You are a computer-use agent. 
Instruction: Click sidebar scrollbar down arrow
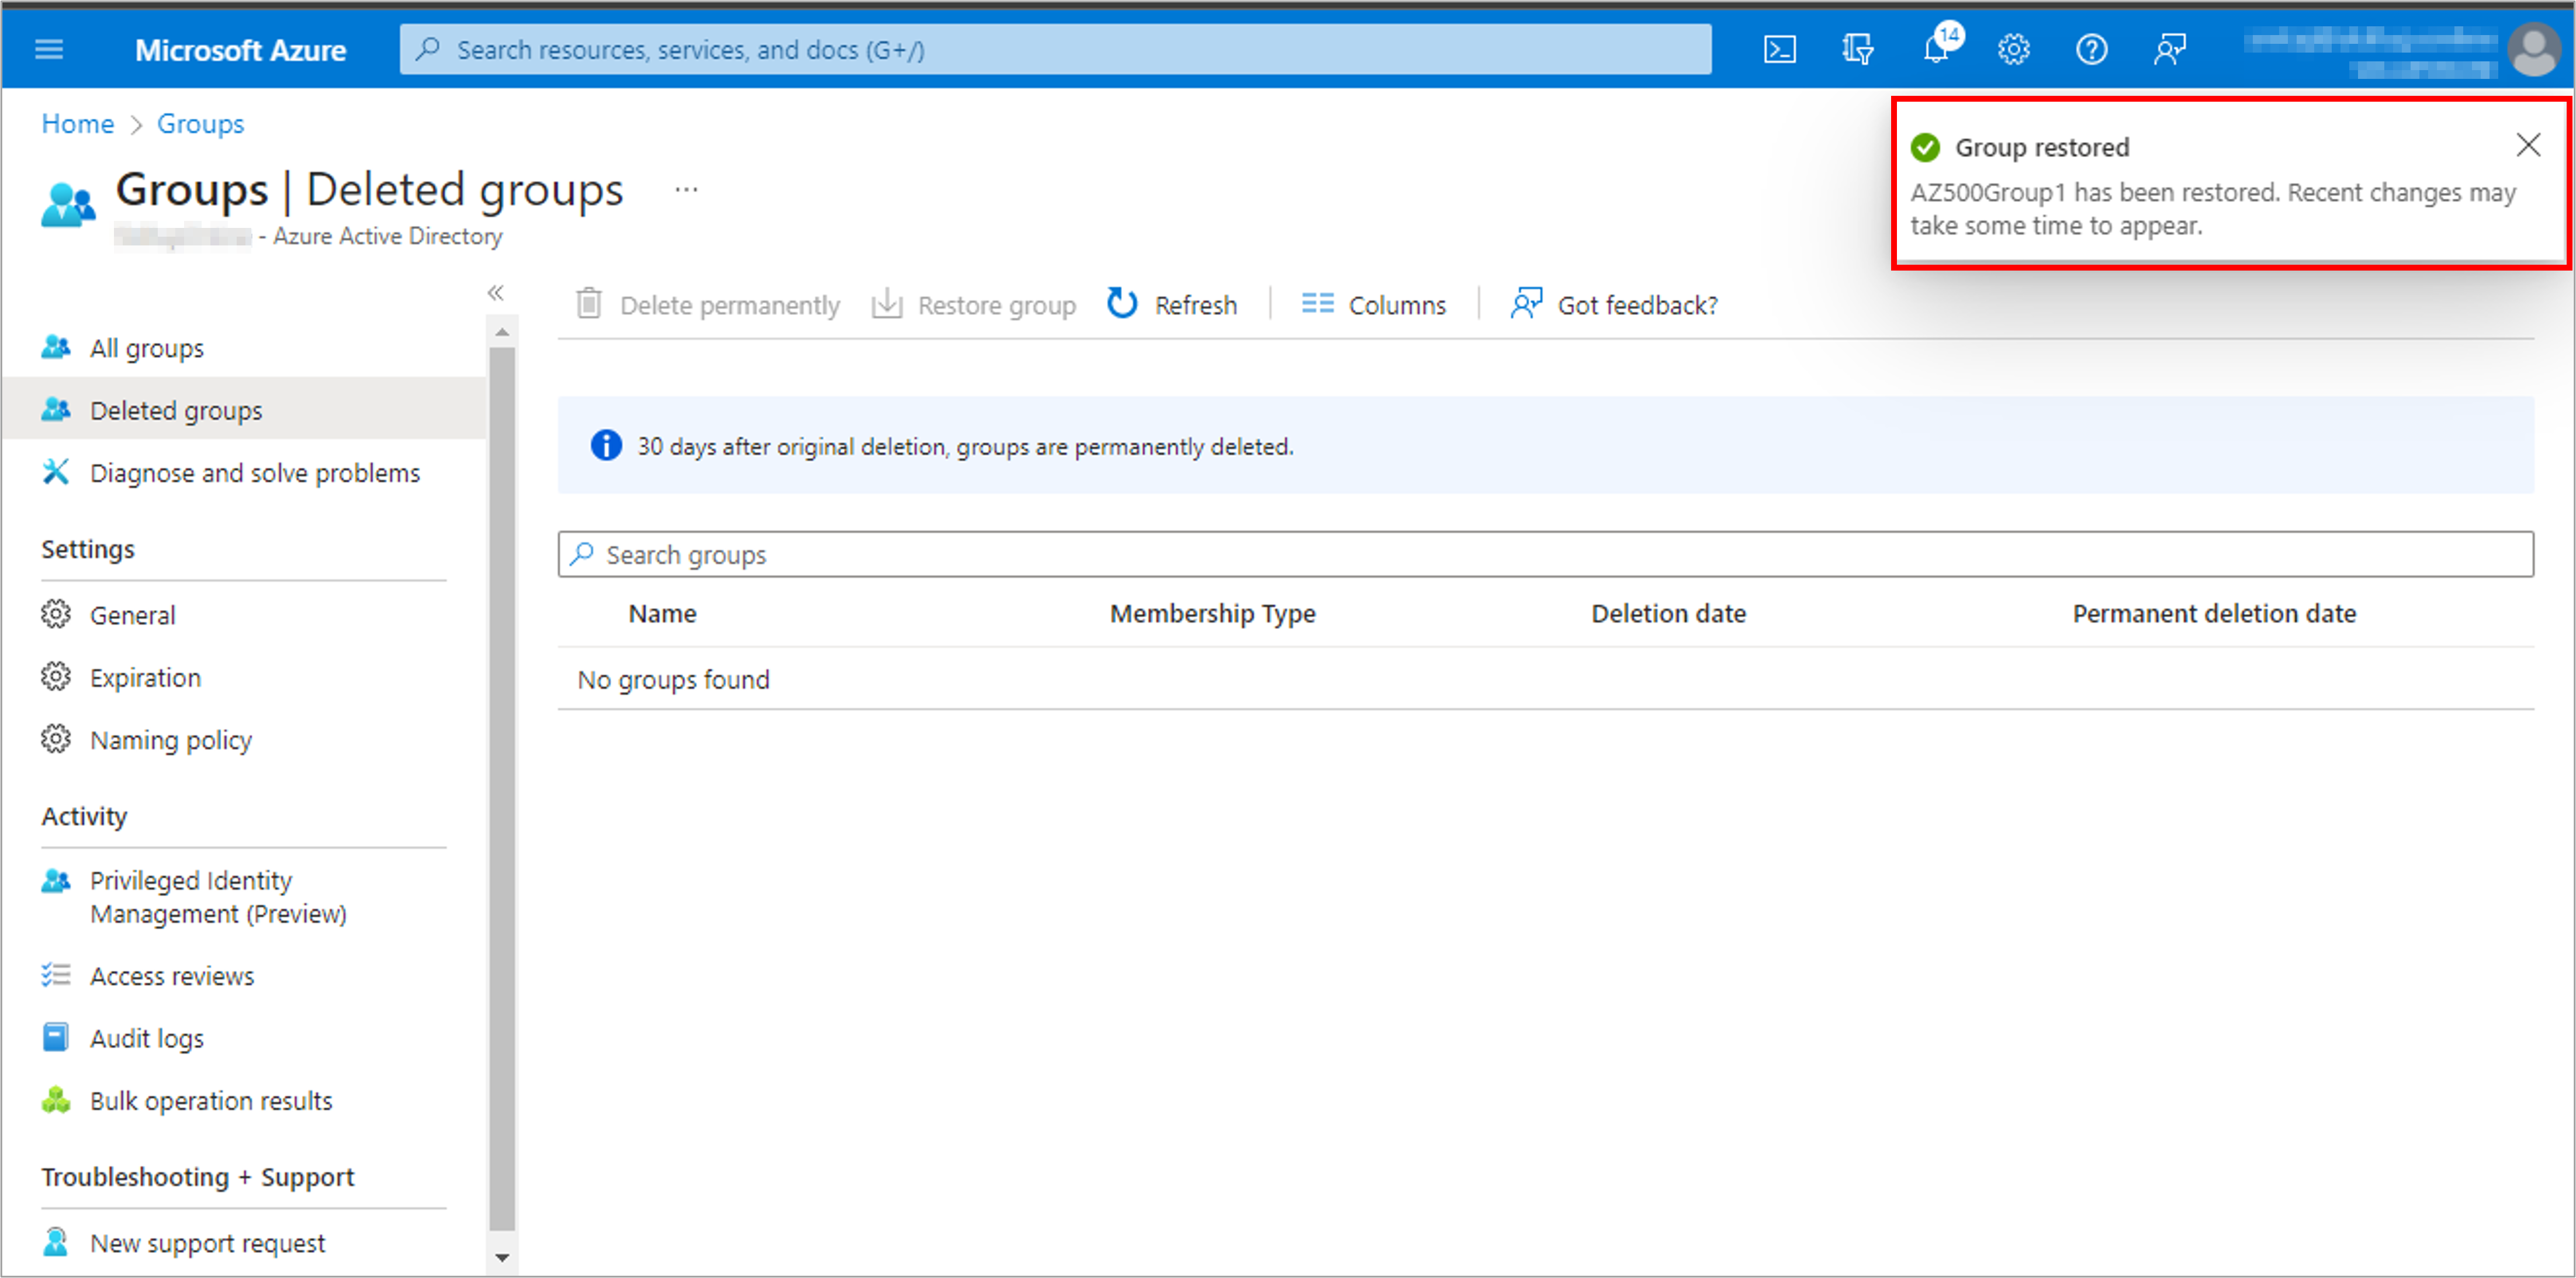click(502, 1258)
